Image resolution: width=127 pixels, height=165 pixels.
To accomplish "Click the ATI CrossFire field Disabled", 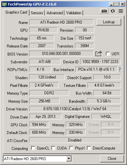I will pyautogui.click(x=75, y=140).
